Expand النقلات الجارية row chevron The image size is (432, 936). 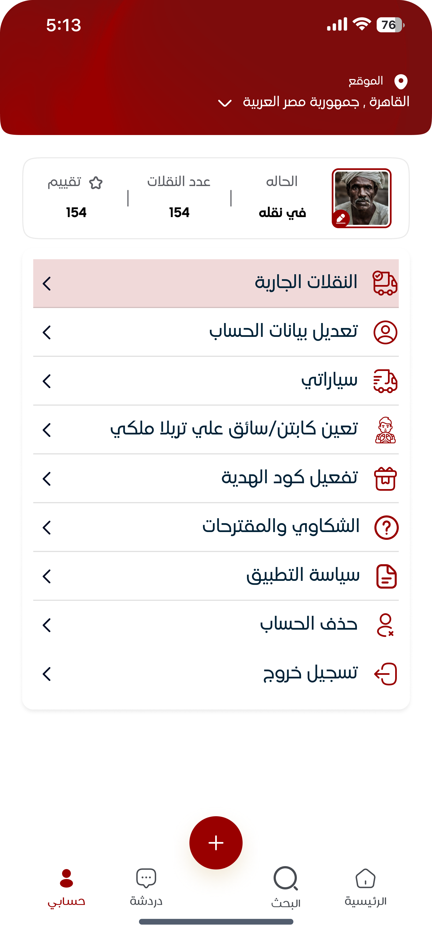[47, 283]
